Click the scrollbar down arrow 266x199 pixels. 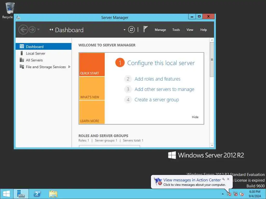pos(212,145)
